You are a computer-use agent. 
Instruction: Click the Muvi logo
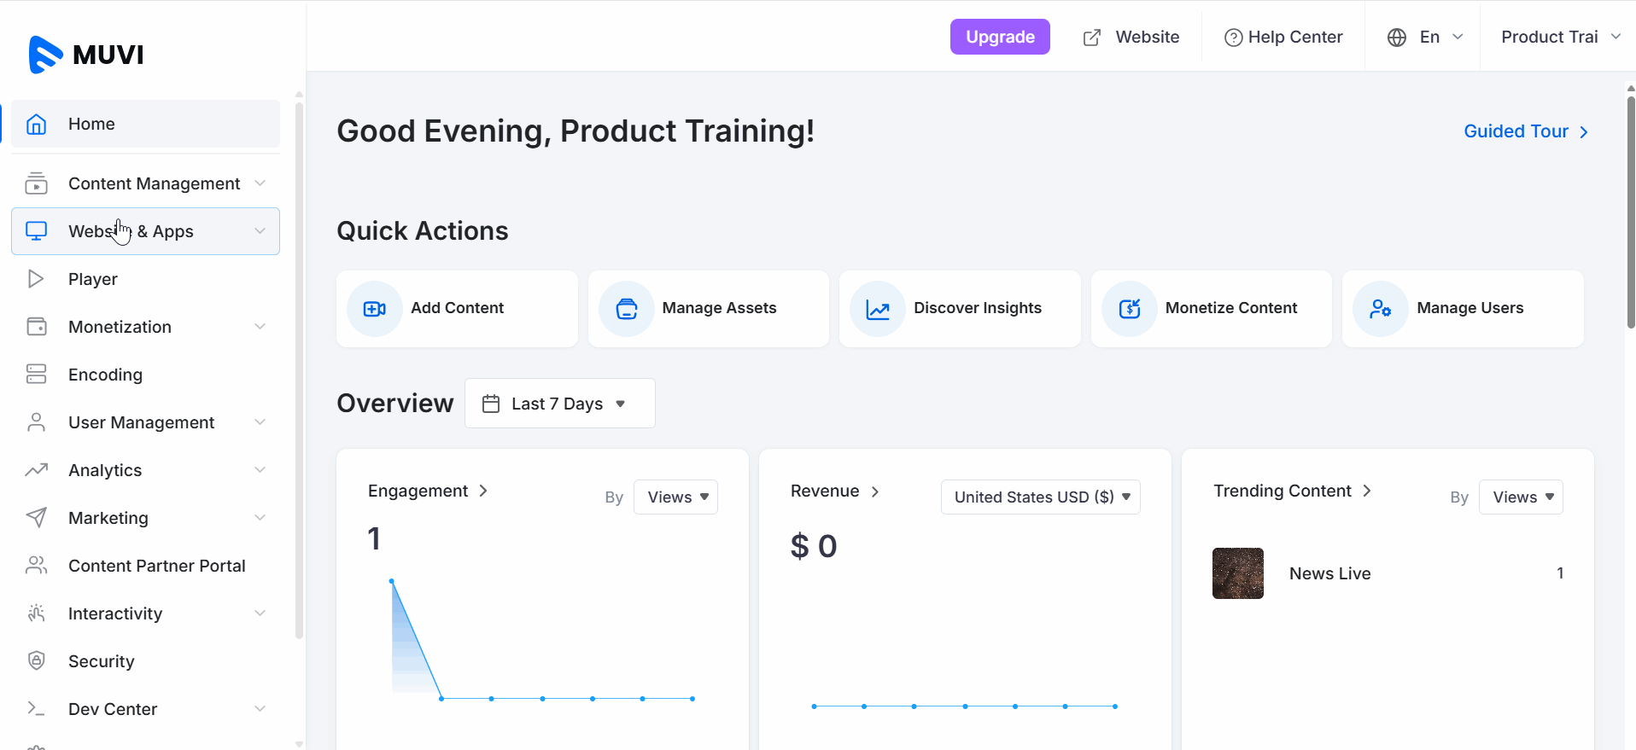[86, 55]
